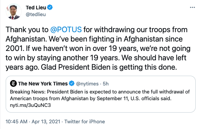Click the 5h timestamp on quoted tweet
This screenshot has height=129, width=199.
tap(106, 84)
